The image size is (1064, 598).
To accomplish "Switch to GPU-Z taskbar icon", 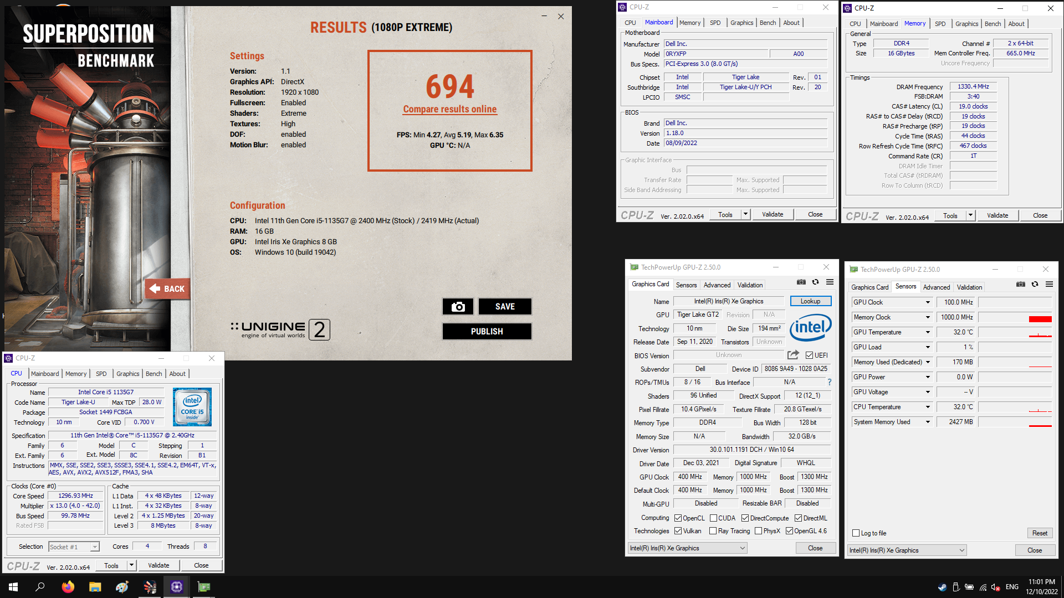I will pyautogui.click(x=204, y=587).
